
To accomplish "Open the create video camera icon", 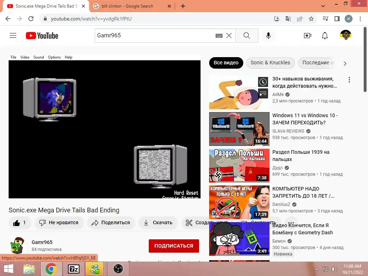I will coord(307,36).
